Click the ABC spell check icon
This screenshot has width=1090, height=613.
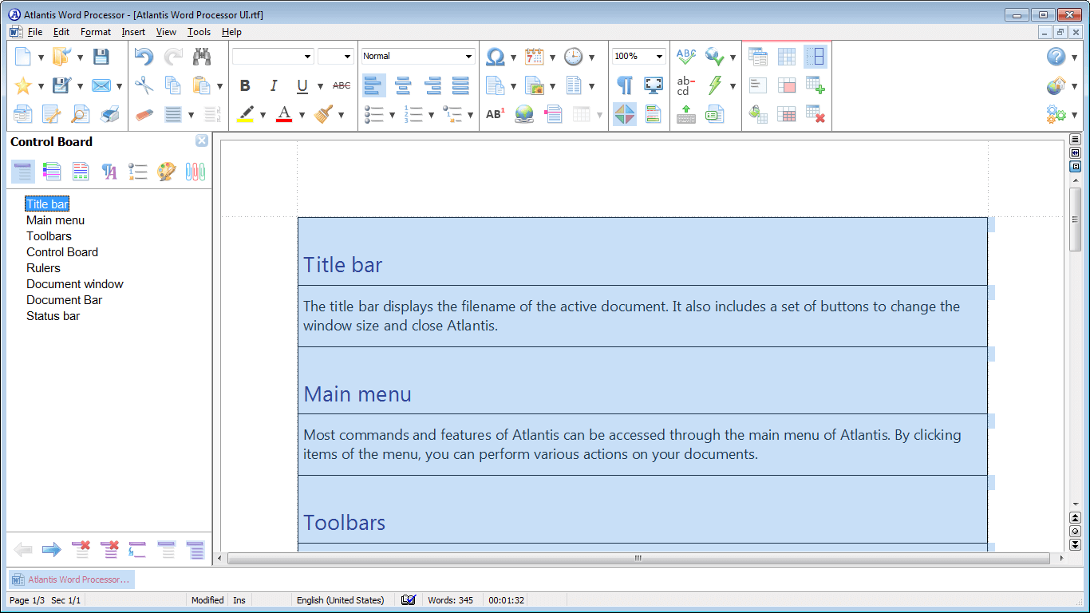pos(686,57)
